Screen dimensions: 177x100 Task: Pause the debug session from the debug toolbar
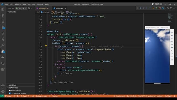[140, 8]
